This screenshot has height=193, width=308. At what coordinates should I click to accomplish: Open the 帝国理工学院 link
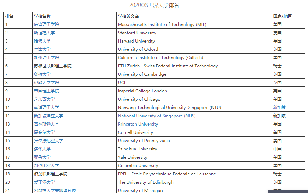[x=47, y=91]
